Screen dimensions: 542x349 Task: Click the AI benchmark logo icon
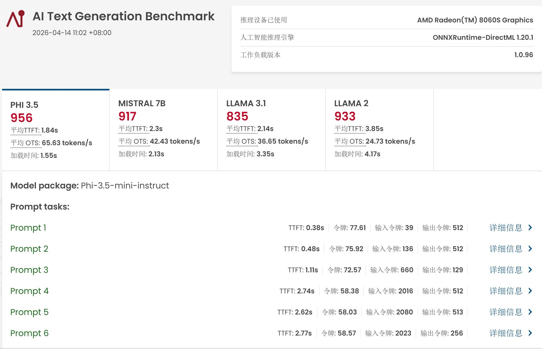15,19
